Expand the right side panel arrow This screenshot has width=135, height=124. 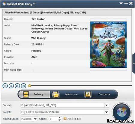tap(133, 63)
